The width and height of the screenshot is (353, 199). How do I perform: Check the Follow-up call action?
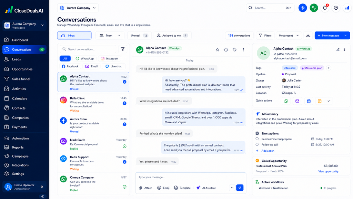click(257, 144)
